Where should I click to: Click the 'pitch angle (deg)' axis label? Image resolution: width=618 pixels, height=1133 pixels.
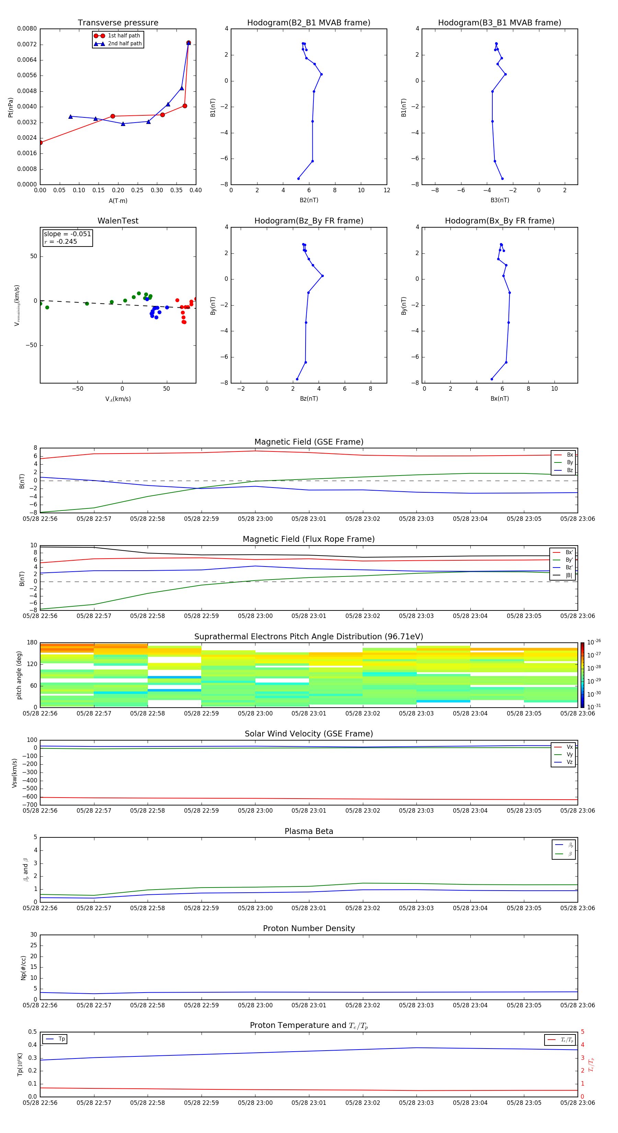pyautogui.click(x=19, y=675)
